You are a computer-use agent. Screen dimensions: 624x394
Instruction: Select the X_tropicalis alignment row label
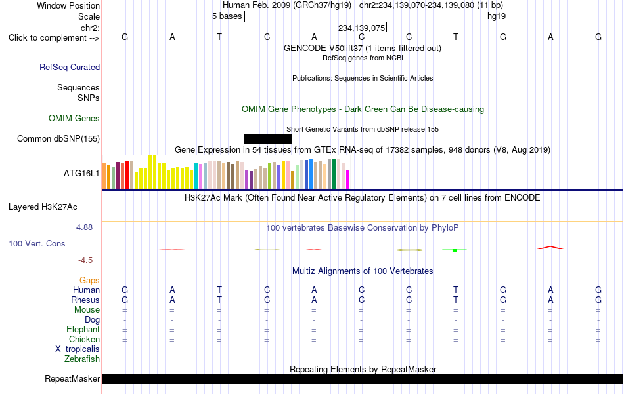click(78, 349)
